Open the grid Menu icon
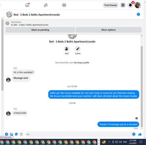 pos(123,5)
